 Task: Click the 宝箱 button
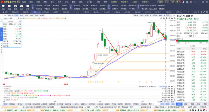(160, 2)
